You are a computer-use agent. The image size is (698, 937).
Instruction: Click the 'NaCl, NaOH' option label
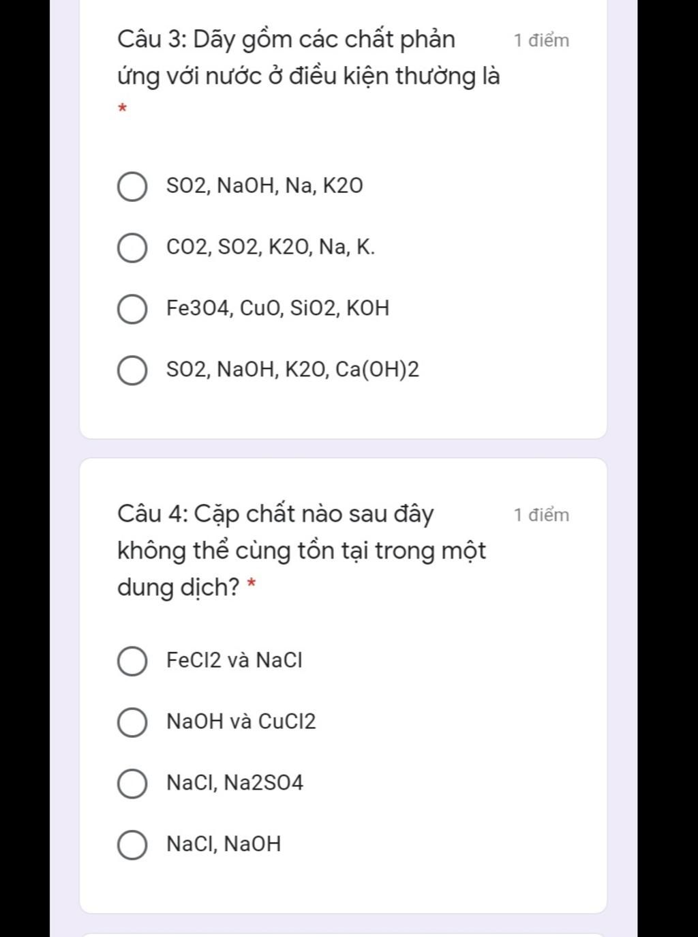click(x=224, y=844)
